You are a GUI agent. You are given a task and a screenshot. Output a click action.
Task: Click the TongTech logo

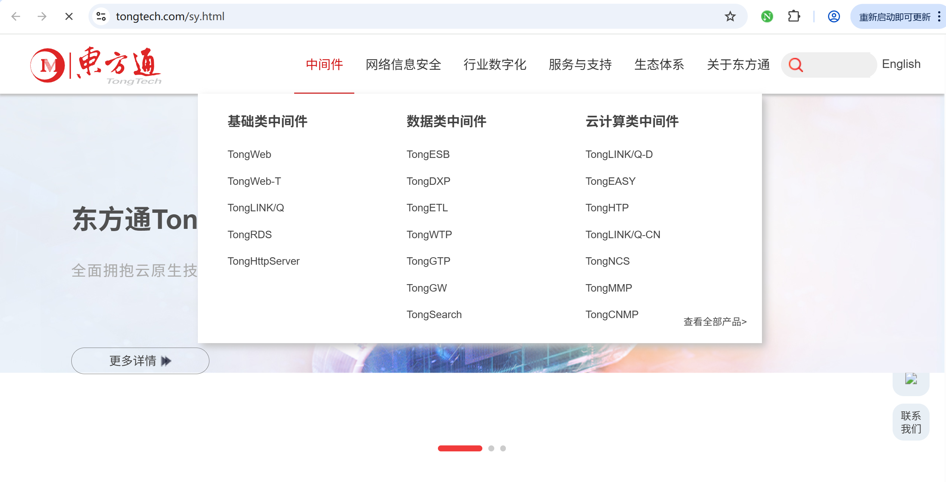(x=96, y=65)
